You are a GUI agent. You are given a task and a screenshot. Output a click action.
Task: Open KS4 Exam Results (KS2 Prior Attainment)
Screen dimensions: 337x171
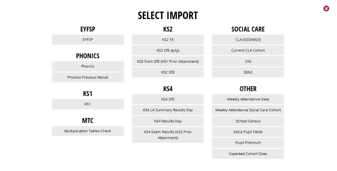pyautogui.click(x=168, y=135)
